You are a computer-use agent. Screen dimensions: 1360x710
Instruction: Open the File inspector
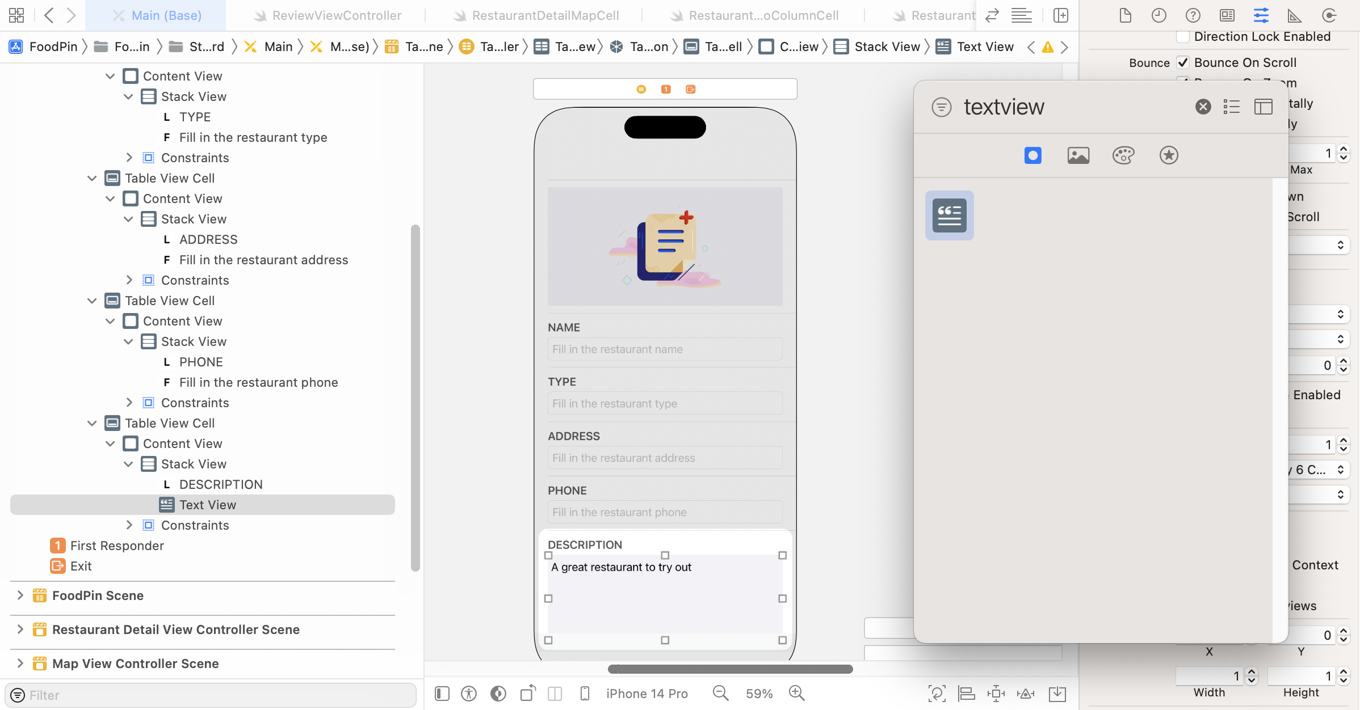point(1126,15)
